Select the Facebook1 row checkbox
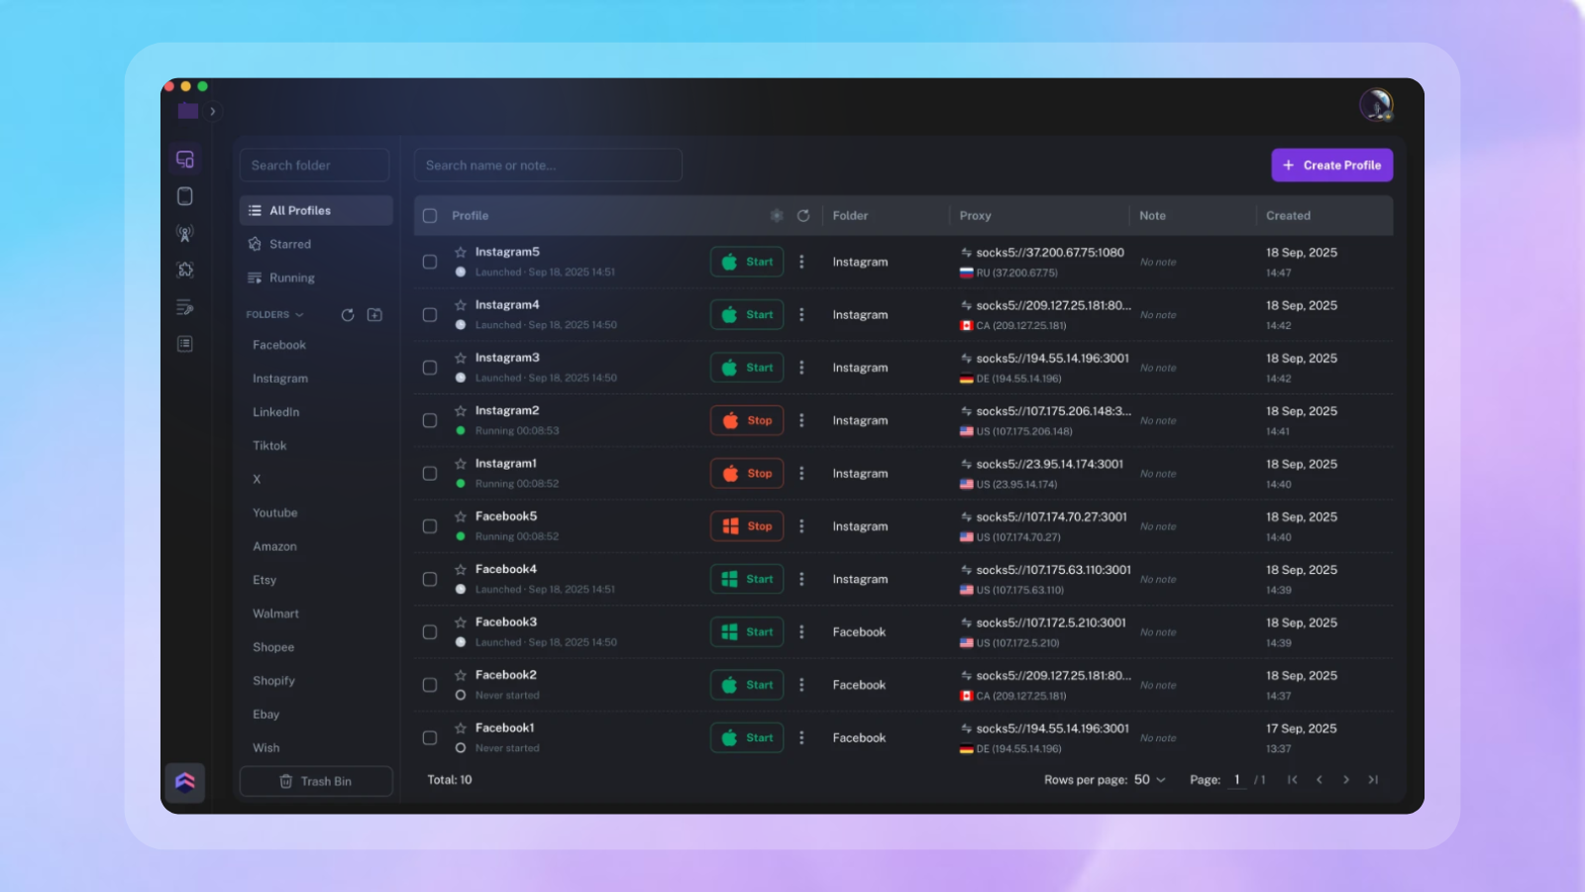Image resolution: width=1585 pixels, height=892 pixels. click(430, 738)
